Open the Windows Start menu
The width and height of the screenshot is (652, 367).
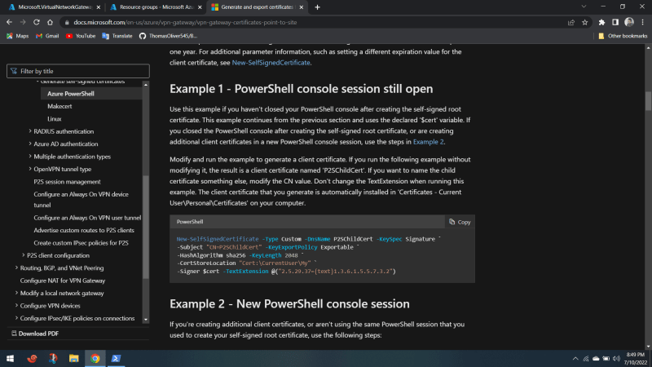10,358
